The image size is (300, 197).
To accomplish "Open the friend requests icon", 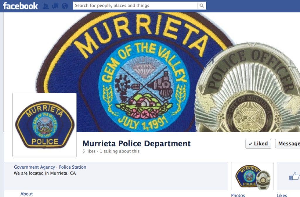I will pyautogui.click(x=45, y=6).
